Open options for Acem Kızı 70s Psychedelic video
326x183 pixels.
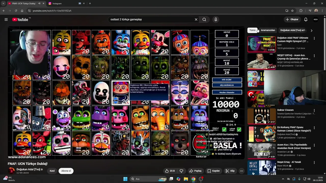point(314,145)
